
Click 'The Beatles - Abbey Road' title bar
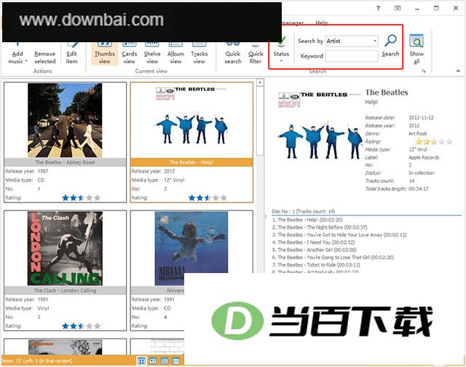65,162
